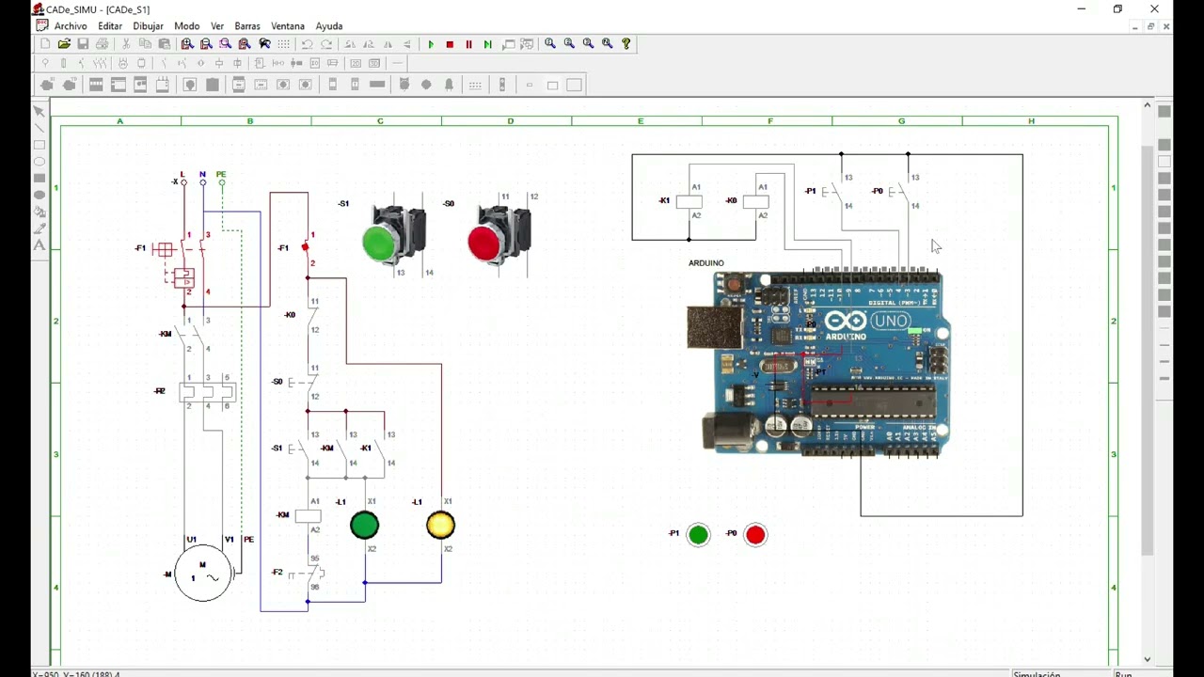
Task: Select the empty ellipse tool
Action: coord(40,162)
